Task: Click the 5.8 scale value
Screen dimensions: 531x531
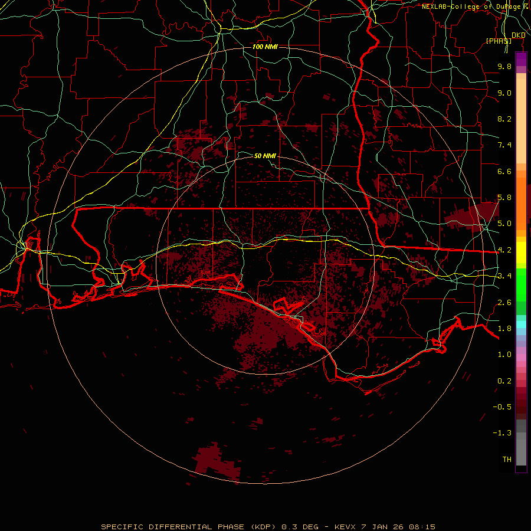Action: click(504, 198)
